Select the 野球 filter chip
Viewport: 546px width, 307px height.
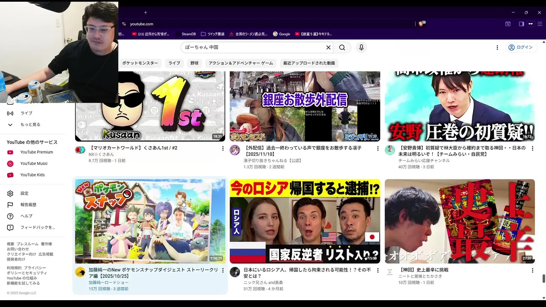tap(195, 63)
